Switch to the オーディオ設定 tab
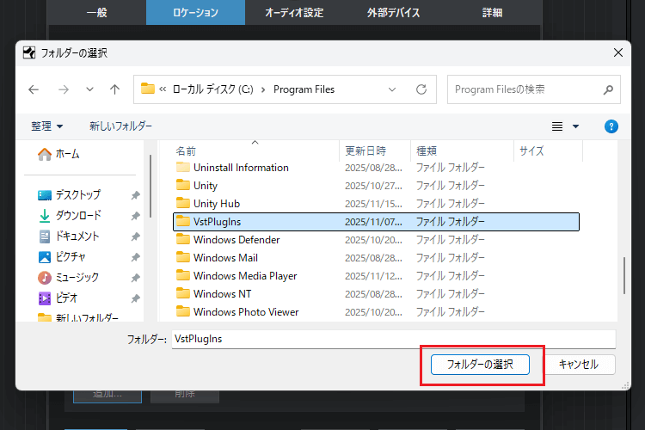 coord(293,13)
